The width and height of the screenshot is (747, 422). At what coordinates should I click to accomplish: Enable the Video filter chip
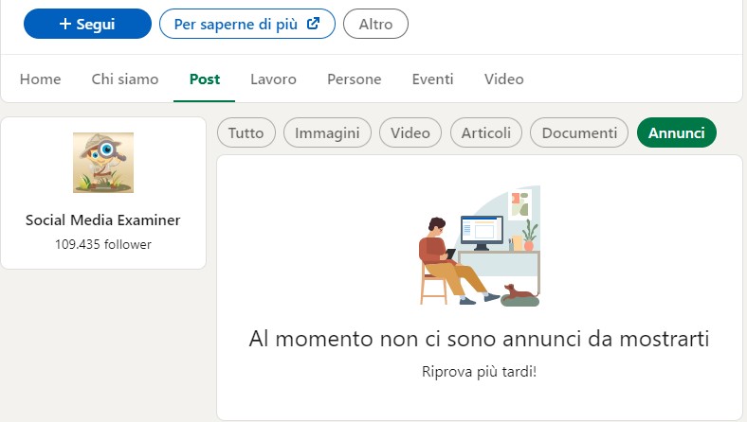click(410, 133)
